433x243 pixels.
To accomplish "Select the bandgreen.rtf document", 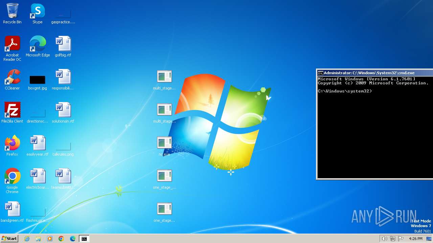I will coord(12,212).
